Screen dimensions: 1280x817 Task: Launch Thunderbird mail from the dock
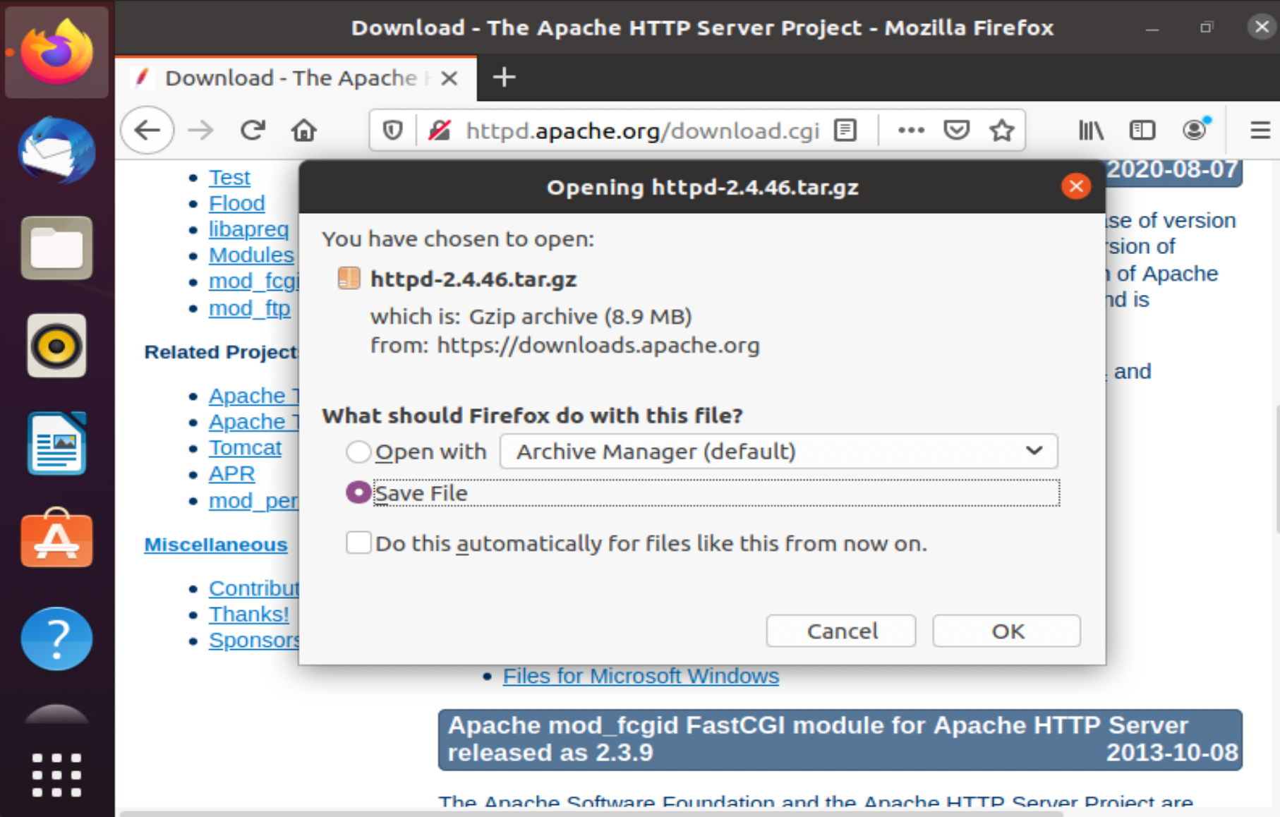coord(56,150)
